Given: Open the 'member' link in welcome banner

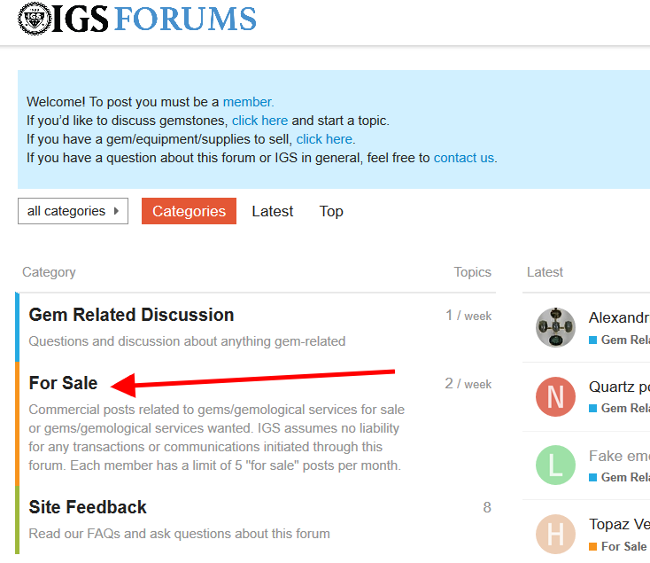Looking at the screenshot, I should pyautogui.click(x=248, y=102).
